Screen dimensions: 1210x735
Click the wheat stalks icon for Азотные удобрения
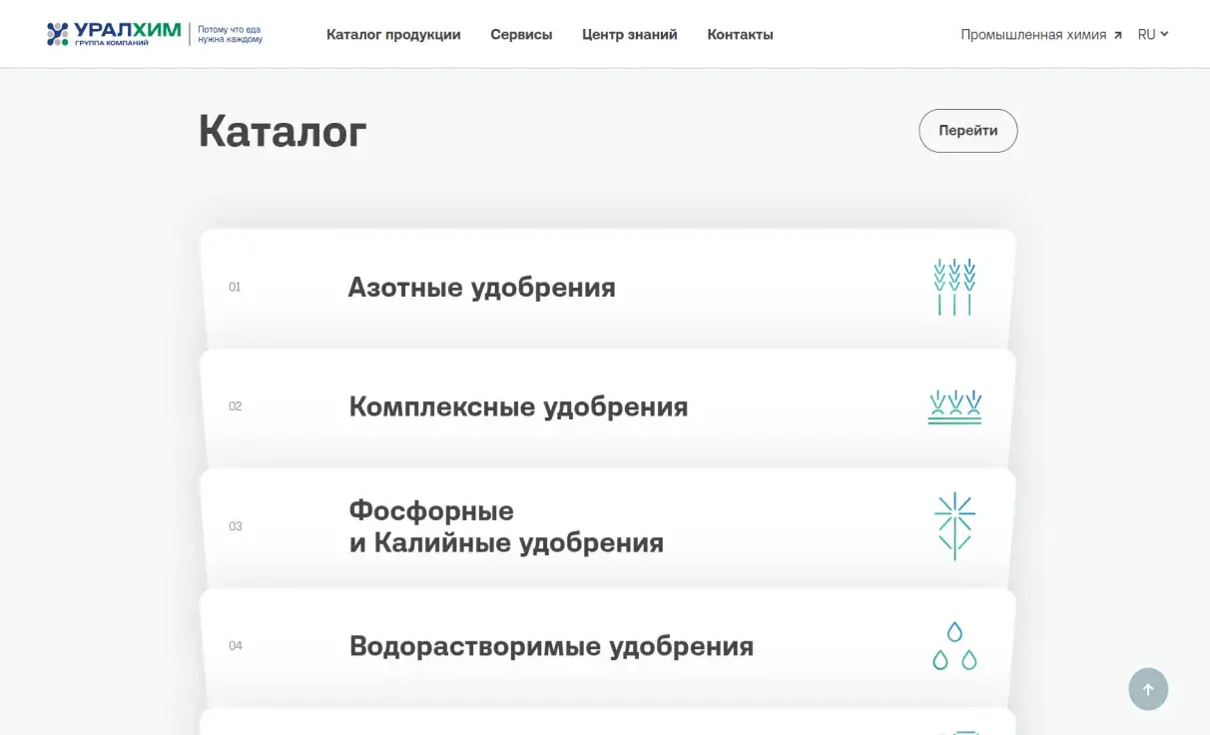tap(954, 288)
